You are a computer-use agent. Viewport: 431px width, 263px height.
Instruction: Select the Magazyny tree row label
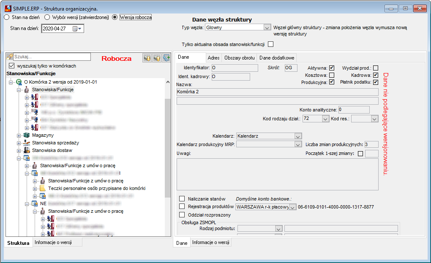[43, 135]
